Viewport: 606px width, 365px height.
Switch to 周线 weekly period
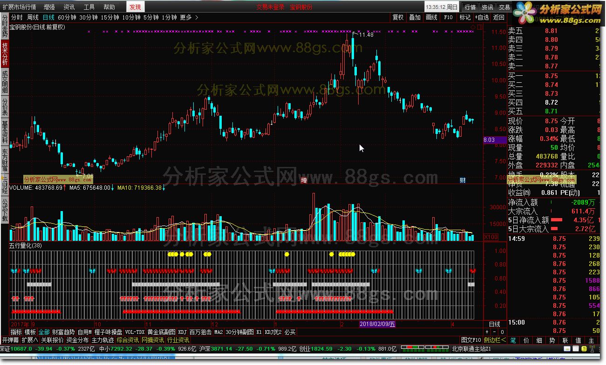coord(33,17)
